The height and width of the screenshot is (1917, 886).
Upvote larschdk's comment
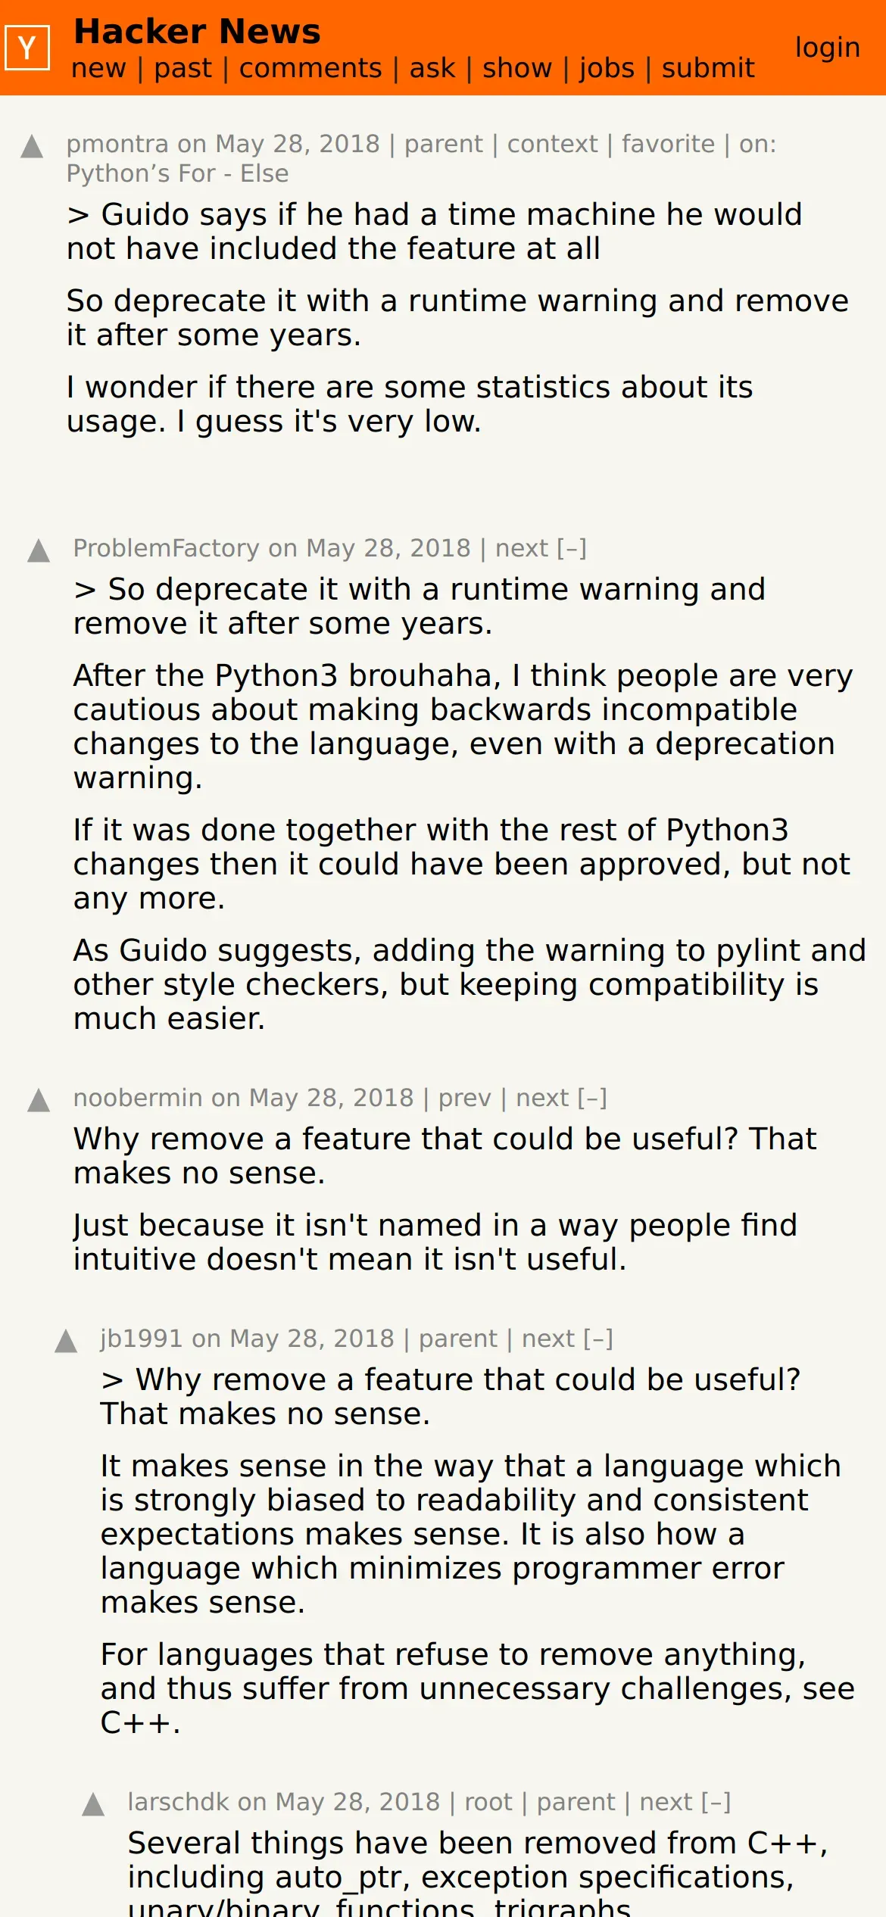pos(93,1804)
